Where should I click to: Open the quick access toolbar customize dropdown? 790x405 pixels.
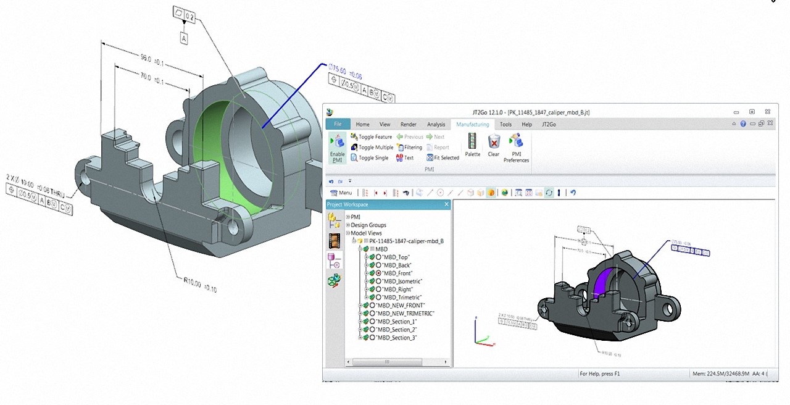[350, 182]
